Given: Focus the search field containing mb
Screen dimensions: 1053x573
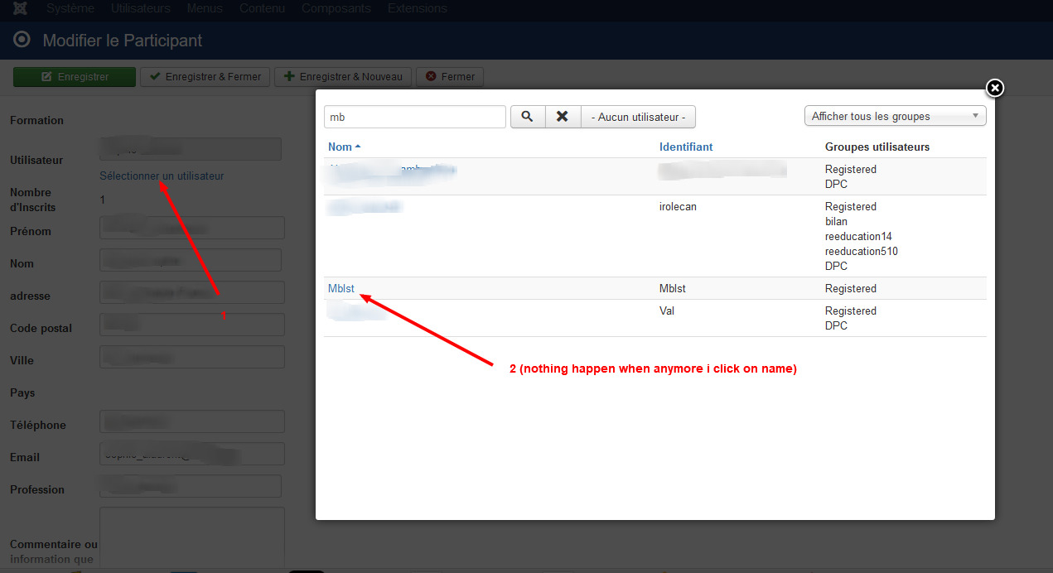Looking at the screenshot, I should [414, 117].
